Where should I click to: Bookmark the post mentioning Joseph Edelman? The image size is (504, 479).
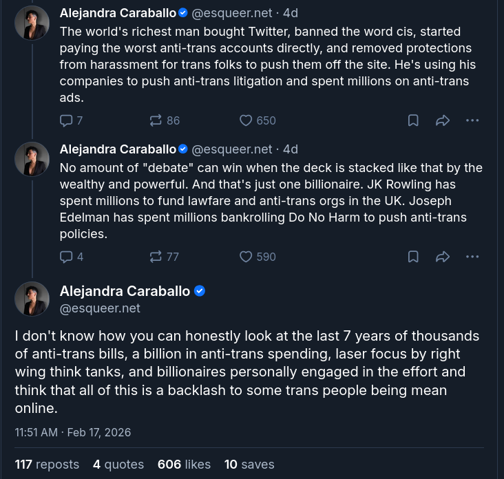tap(413, 257)
